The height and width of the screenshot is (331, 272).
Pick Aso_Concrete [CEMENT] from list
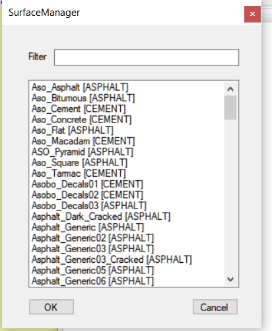point(81,120)
